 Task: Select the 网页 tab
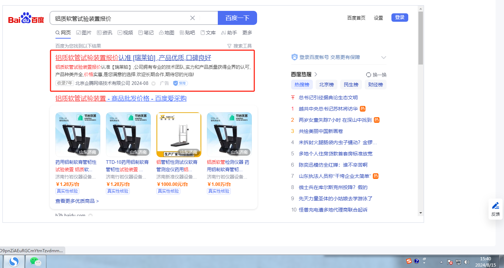63,33
